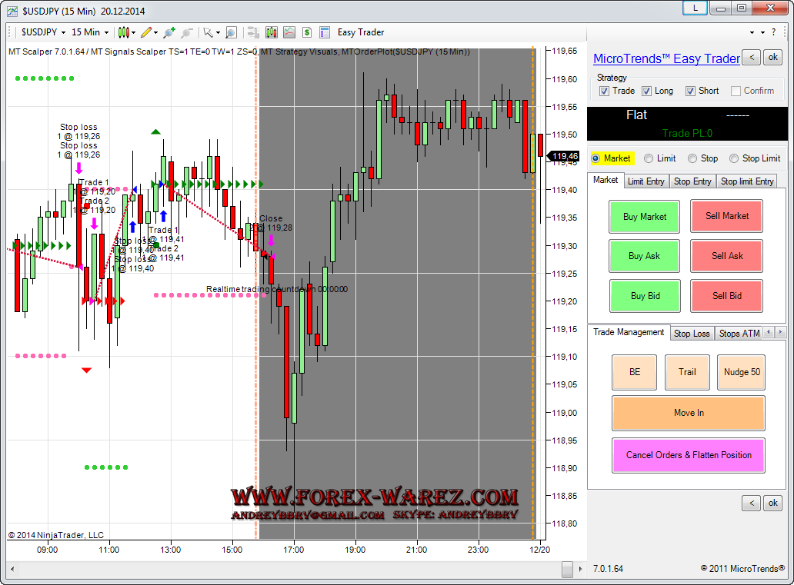794x585 pixels.
Task: Open the chart Properties icon
Action: (324, 32)
